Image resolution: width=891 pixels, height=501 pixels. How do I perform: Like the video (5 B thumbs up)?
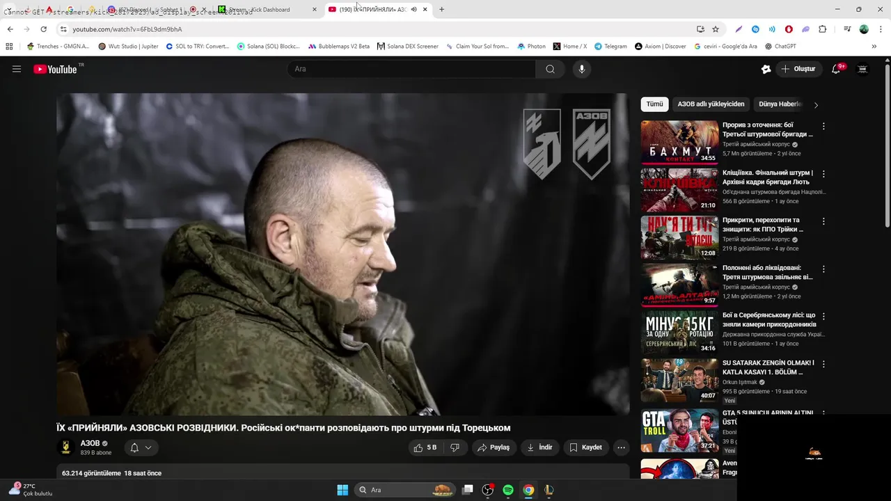coord(425,447)
